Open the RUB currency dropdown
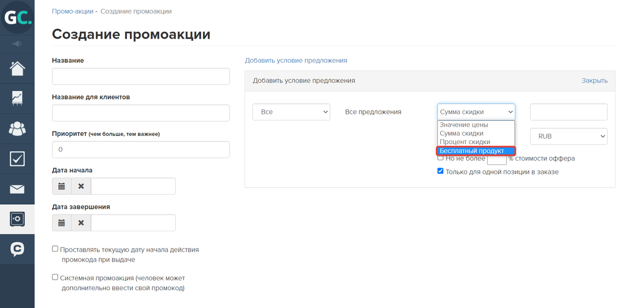Viewport: 626px width, 308px height. point(568,136)
